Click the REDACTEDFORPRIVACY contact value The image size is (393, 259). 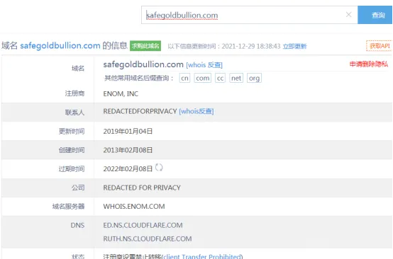coord(140,111)
